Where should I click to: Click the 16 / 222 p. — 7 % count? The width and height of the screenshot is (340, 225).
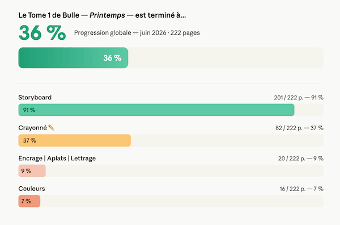[x=301, y=189]
